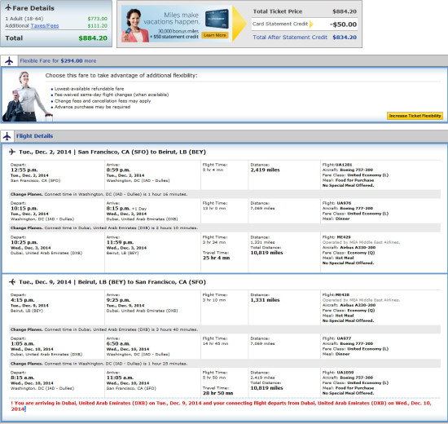
Task: Click the 25 hr 4 mn travel time
Action: click(x=217, y=258)
